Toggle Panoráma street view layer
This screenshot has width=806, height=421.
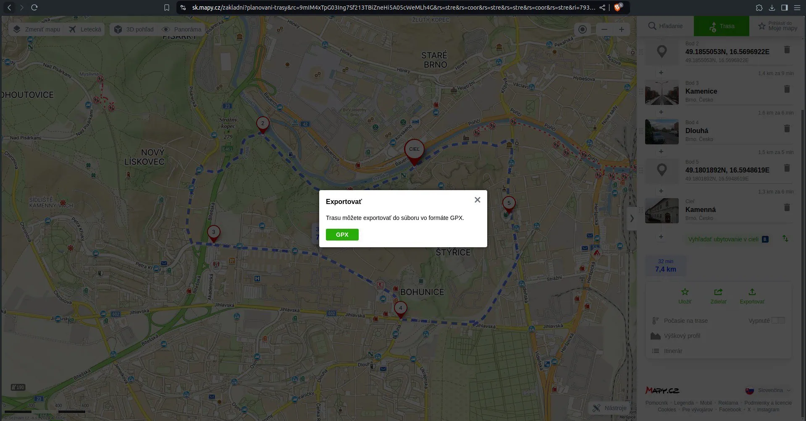click(x=182, y=29)
